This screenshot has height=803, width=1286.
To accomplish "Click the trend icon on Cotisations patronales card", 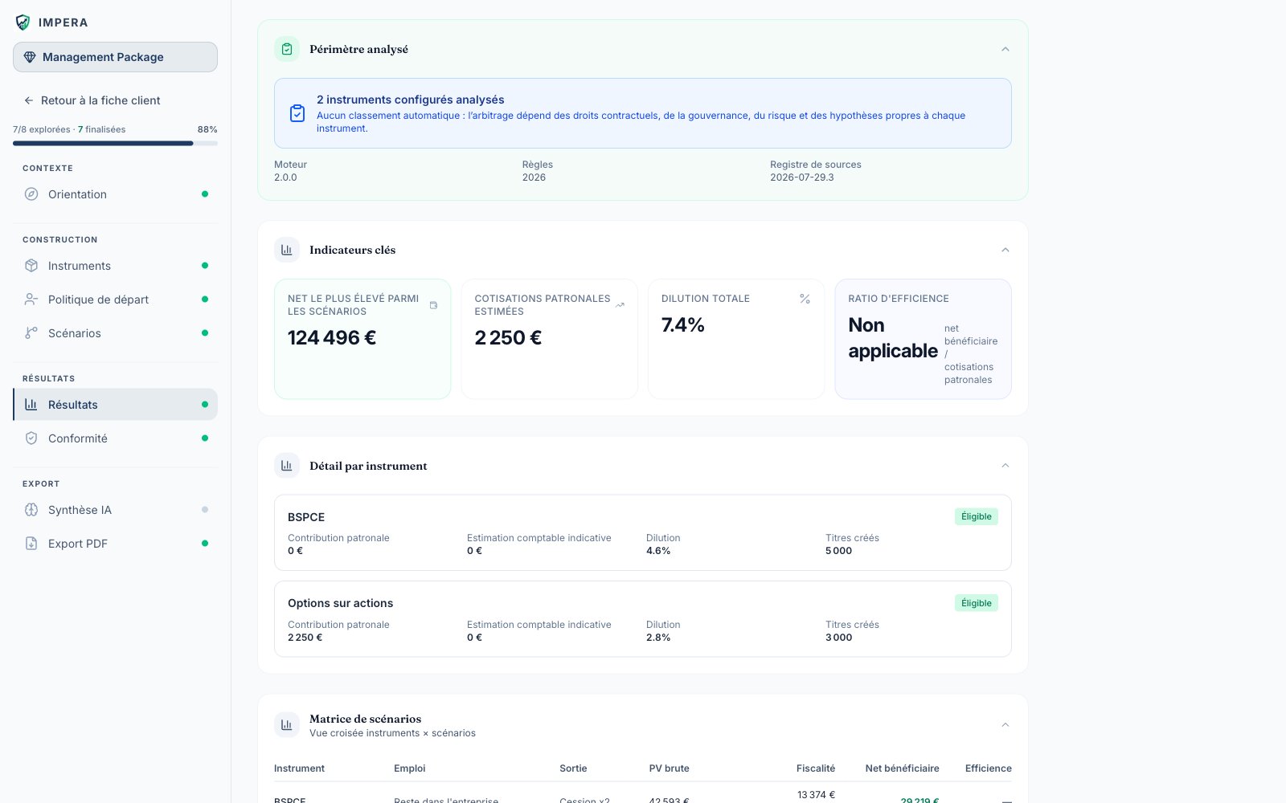I will pos(620,305).
